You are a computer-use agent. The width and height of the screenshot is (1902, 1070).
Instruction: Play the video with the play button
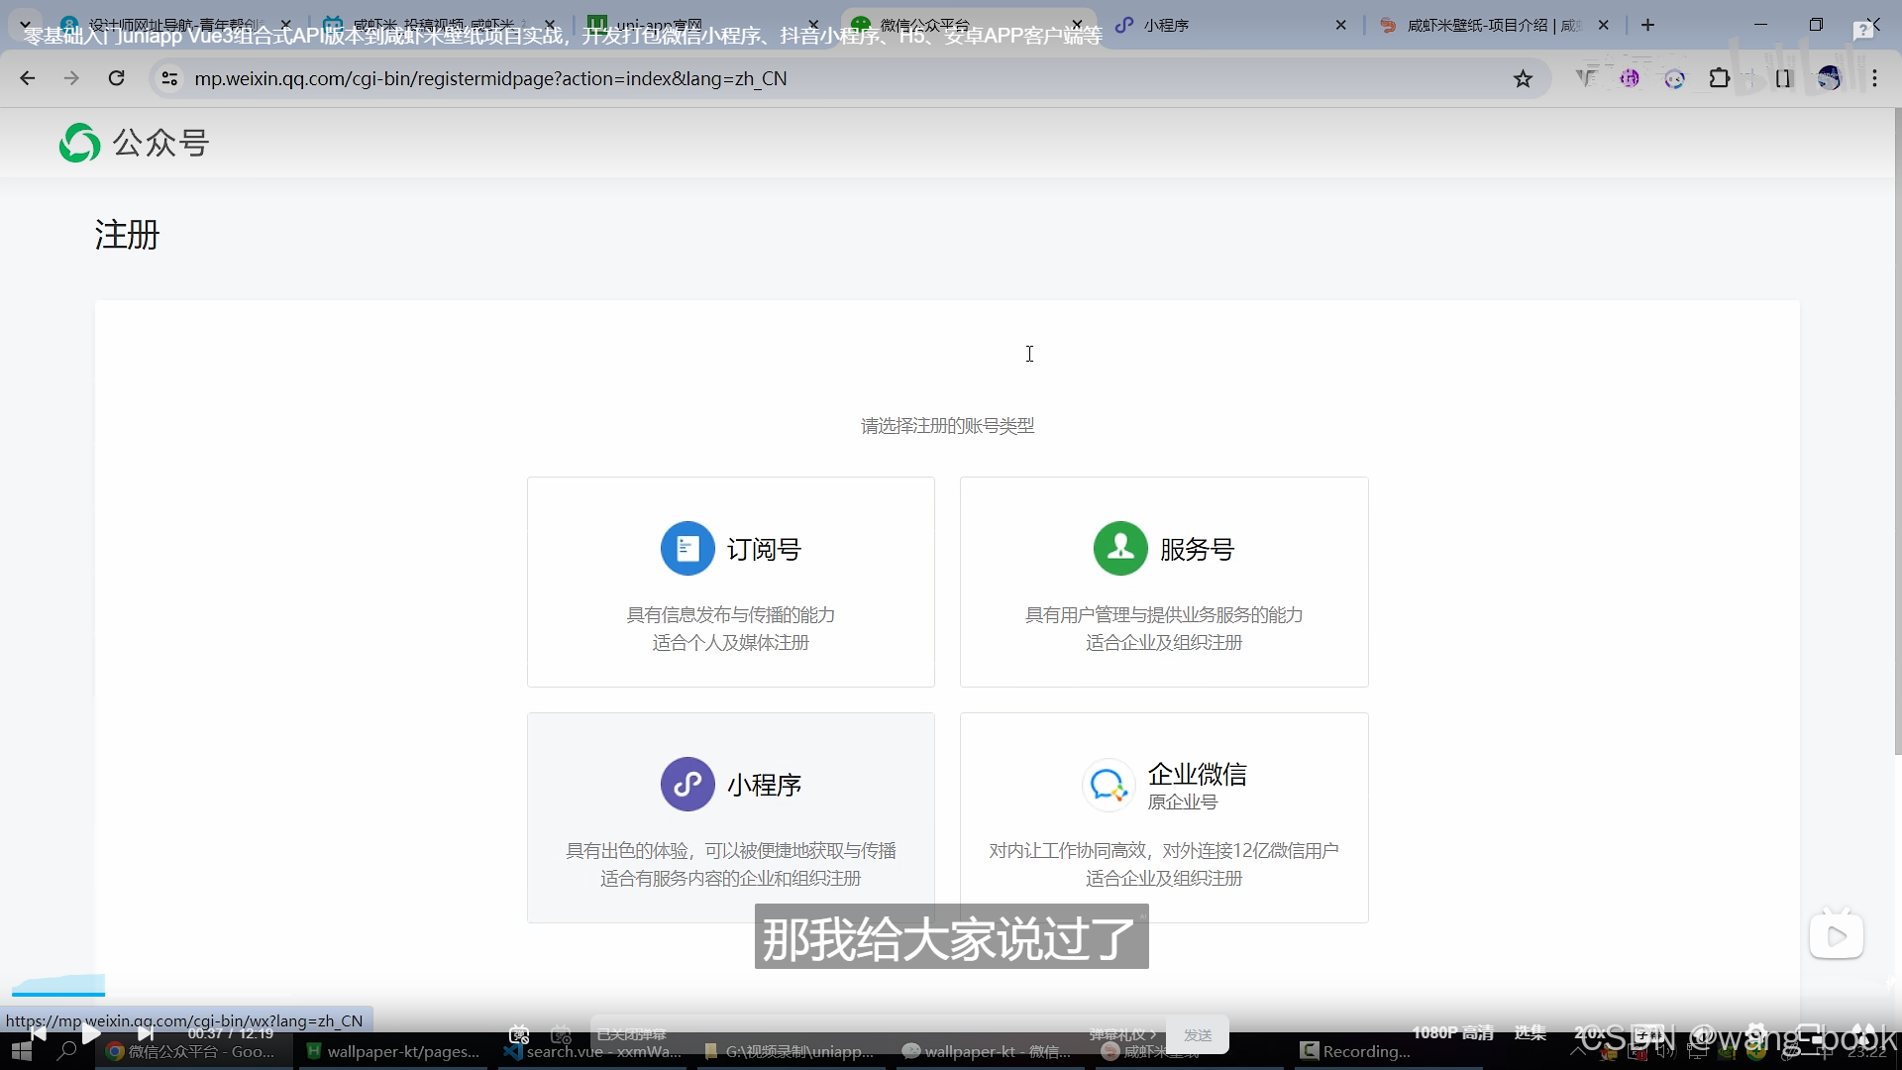[x=91, y=1033]
